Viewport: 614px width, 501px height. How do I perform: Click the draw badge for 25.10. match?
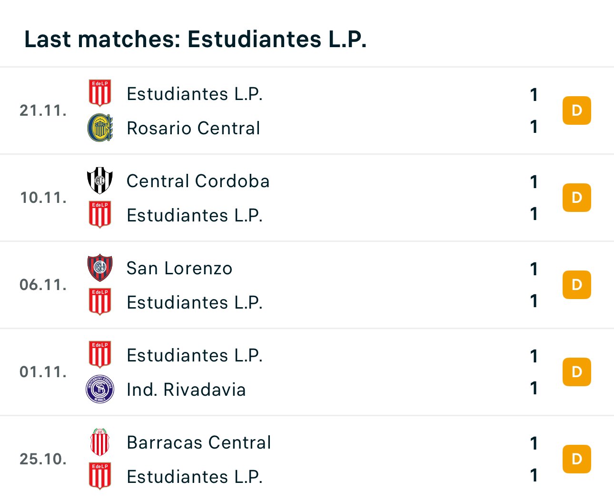[x=576, y=459]
